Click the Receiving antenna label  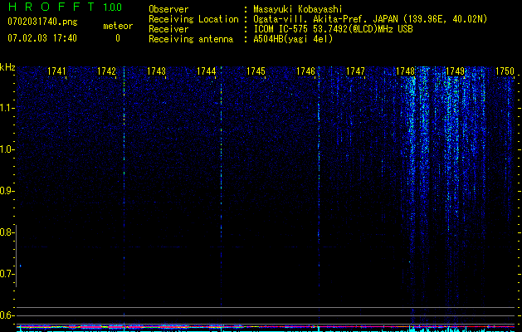[191, 39]
